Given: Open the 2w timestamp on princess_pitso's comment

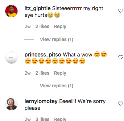Looking at the screenshot, I should (x=27, y=73).
